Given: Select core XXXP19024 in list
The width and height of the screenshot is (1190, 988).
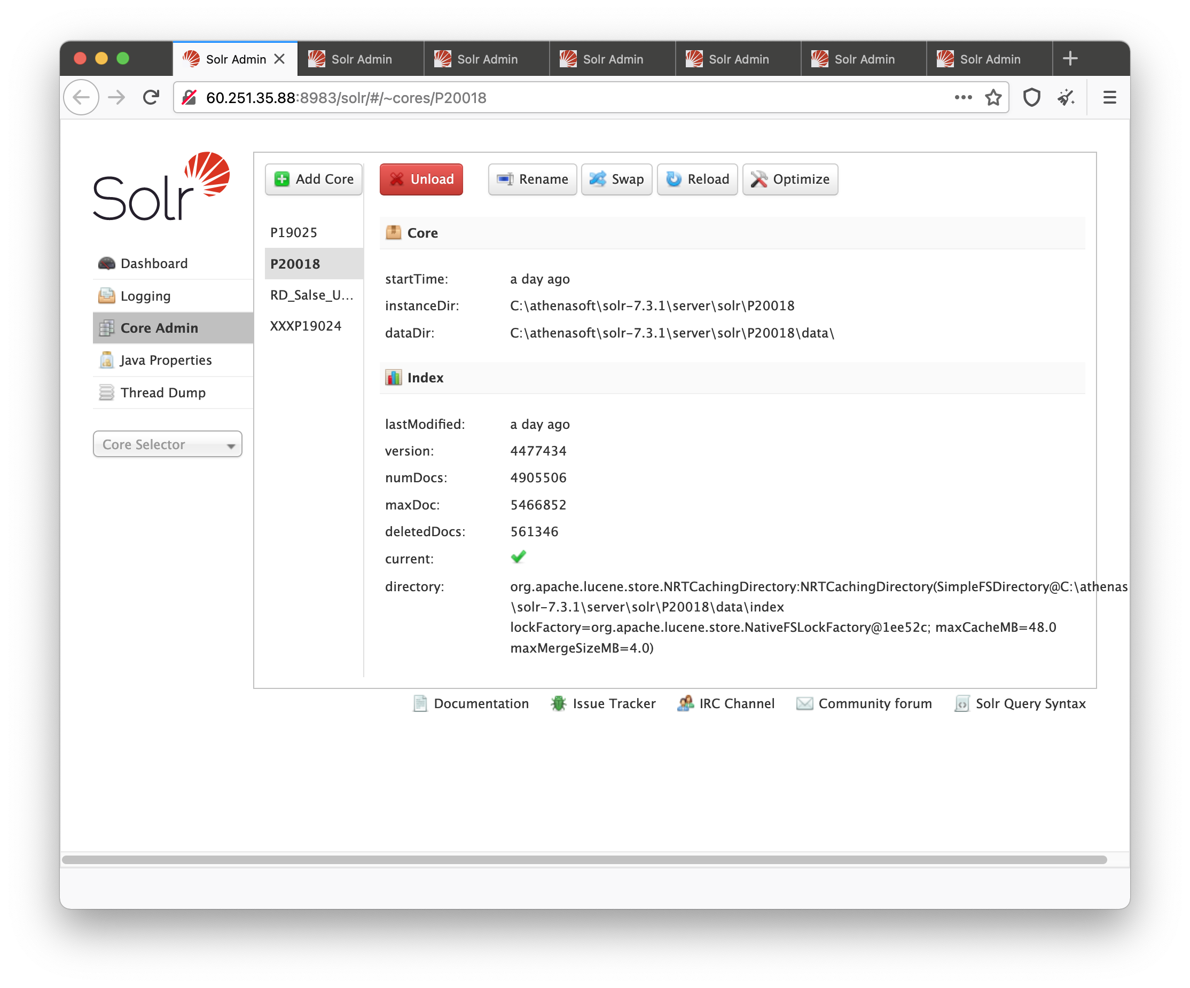Looking at the screenshot, I should point(314,326).
